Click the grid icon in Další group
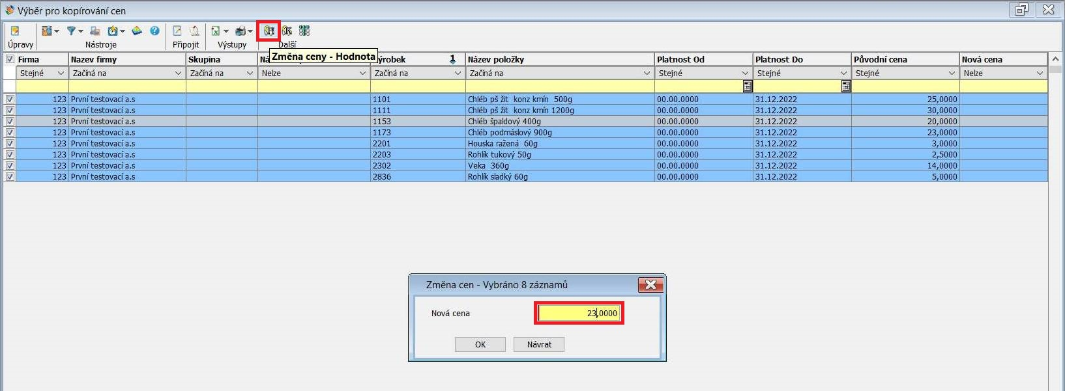1065x391 pixels. click(304, 31)
